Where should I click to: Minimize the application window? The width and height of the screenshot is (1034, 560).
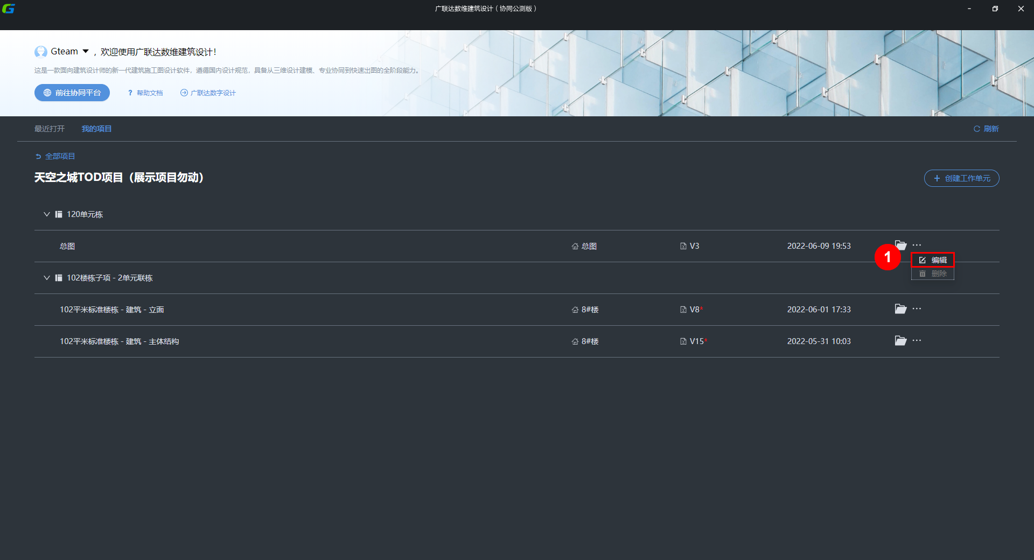969,9
